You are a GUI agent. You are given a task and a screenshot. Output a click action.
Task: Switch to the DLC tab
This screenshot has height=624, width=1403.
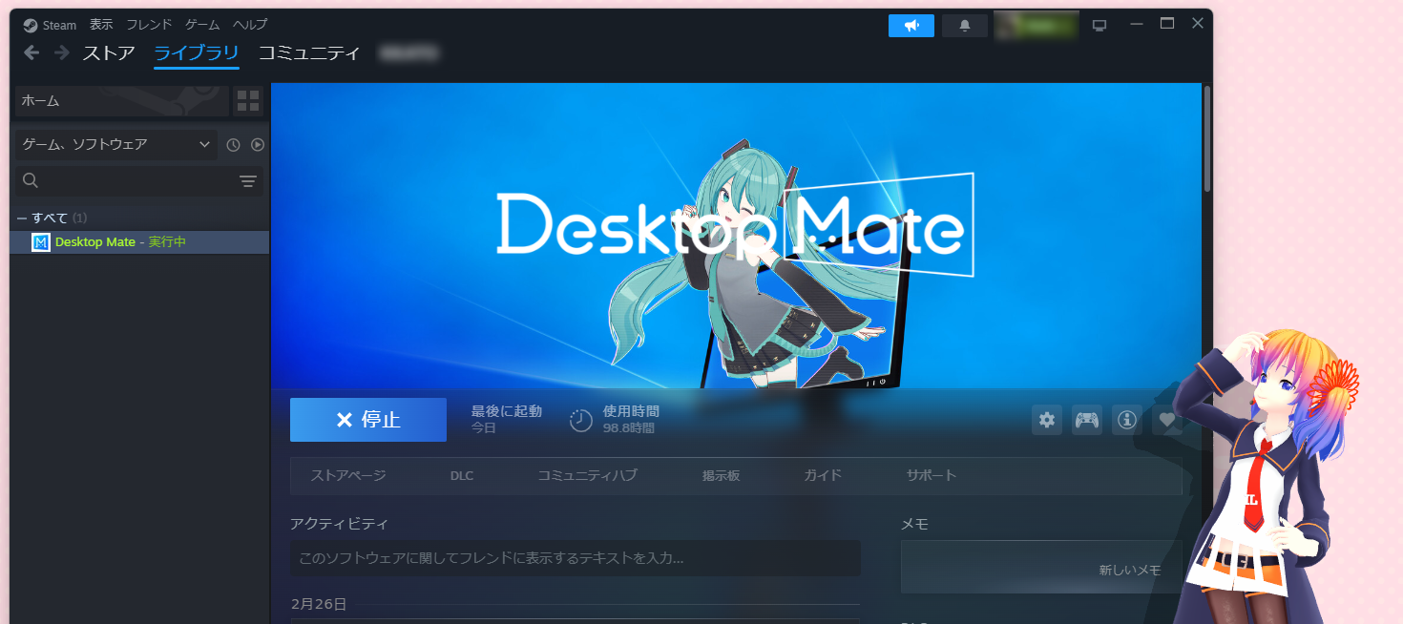click(462, 475)
